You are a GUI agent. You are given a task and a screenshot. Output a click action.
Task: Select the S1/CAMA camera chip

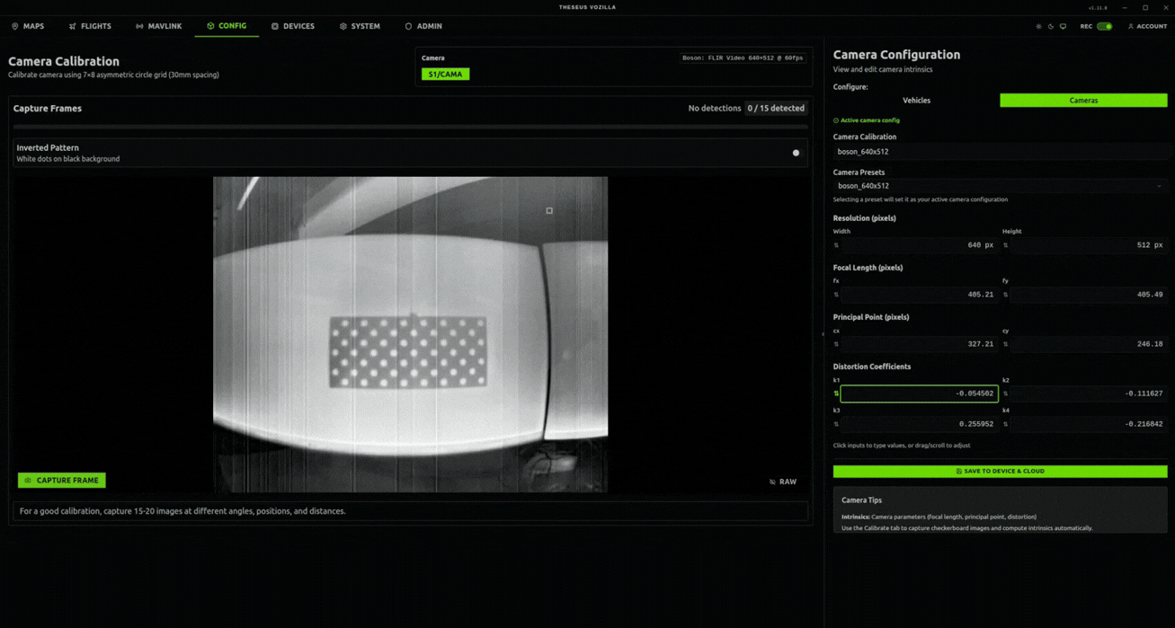tap(445, 74)
